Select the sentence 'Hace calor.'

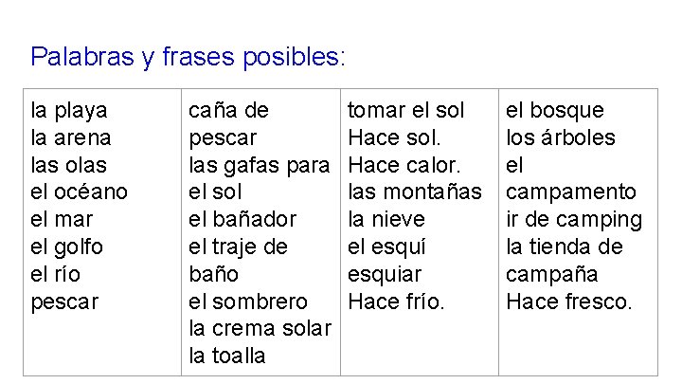(x=404, y=166)
